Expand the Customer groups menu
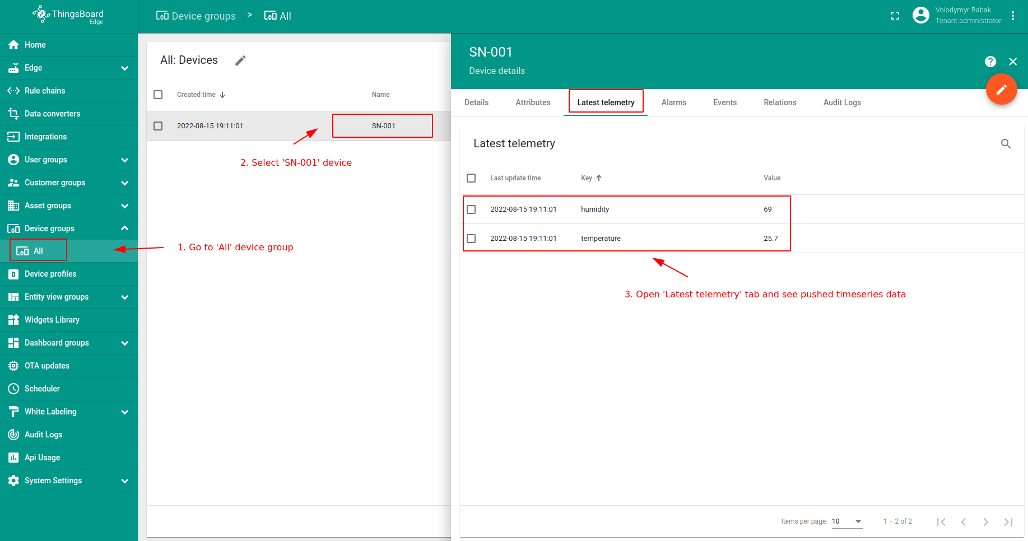 click(124, 183)
